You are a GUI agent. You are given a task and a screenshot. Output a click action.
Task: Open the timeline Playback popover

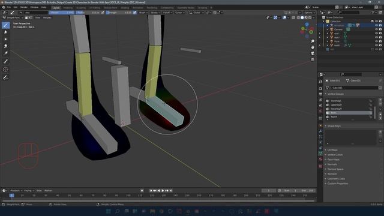click(16, 191)
